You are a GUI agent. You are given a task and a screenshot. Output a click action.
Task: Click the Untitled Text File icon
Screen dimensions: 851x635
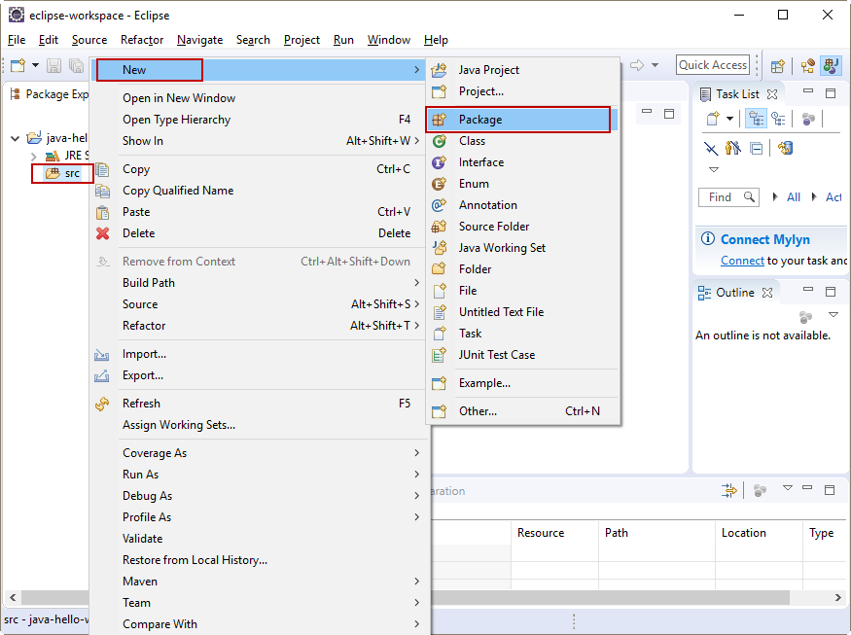(x=439, y=312)
